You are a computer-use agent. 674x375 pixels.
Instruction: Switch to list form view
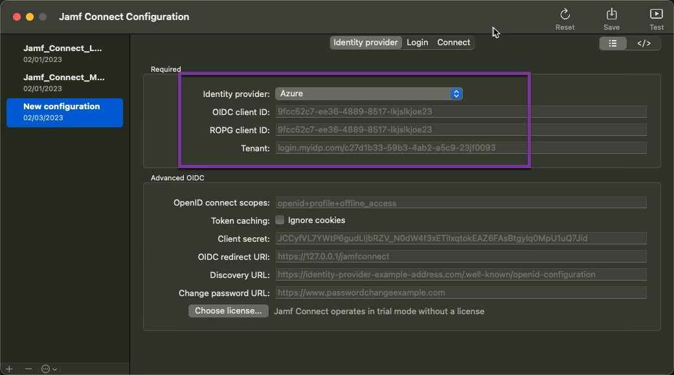[x=613, y=43]
